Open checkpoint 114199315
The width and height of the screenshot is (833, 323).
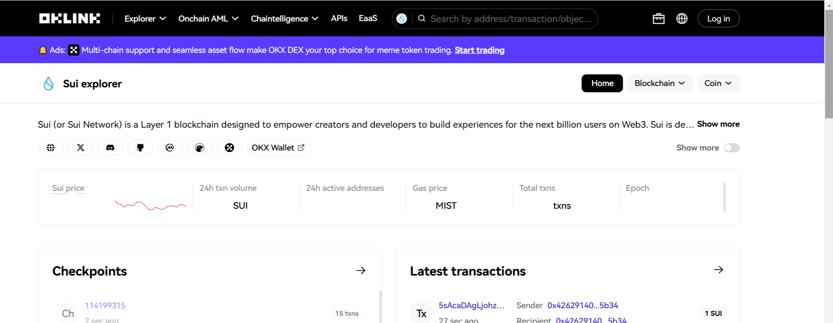[x=105, y=306]
